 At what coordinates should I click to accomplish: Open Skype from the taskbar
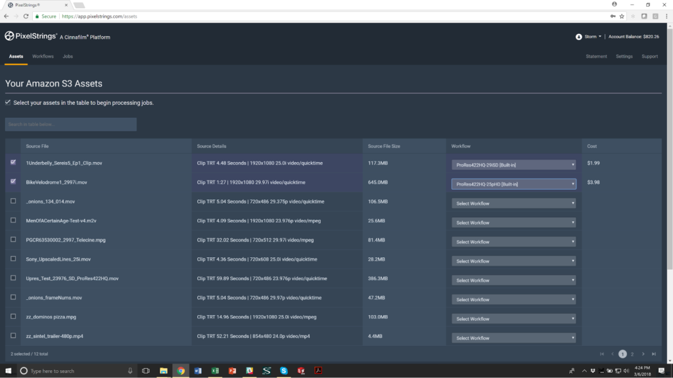(x=284, y=371)
